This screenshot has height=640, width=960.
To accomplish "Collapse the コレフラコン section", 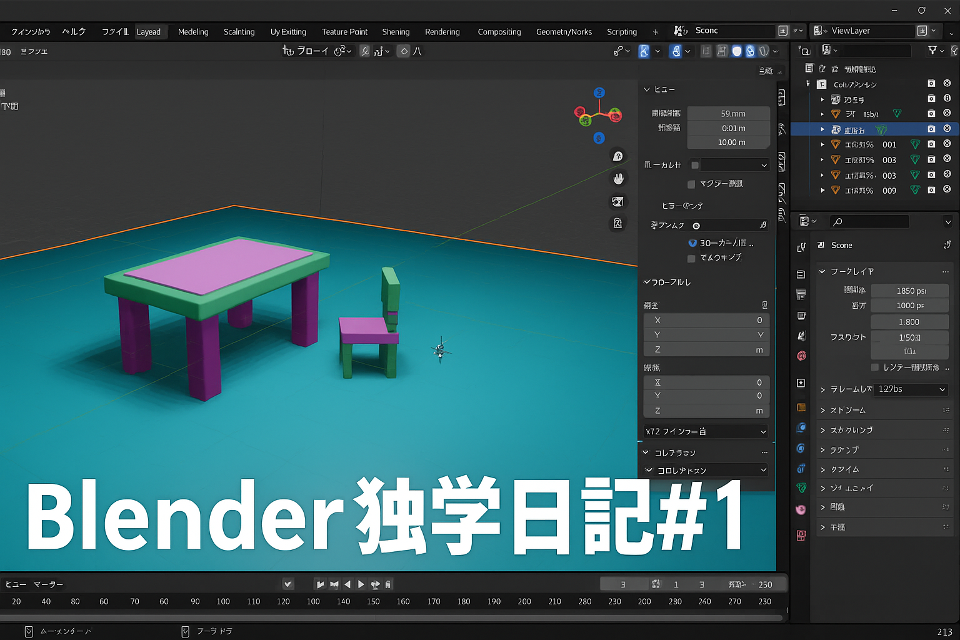I will 669,452.
